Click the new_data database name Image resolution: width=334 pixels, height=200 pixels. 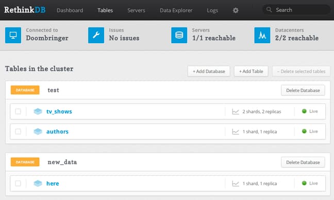62,162
